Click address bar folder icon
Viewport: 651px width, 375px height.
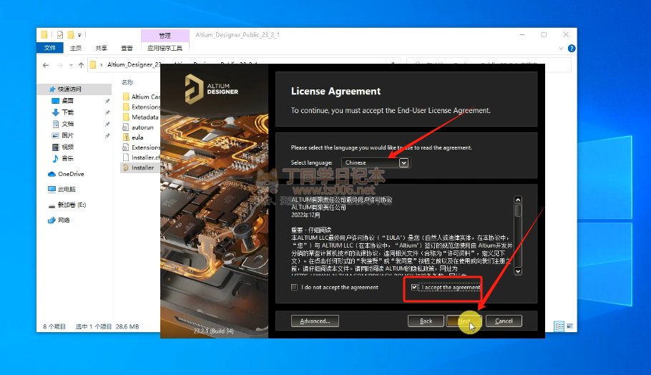(x=93, y=65)
